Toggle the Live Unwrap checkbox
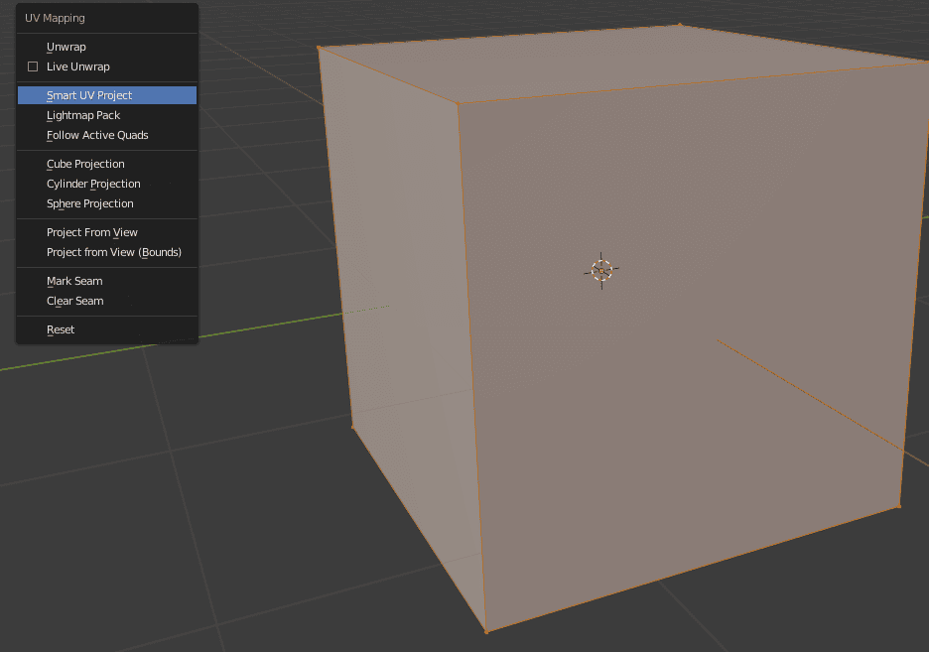929x652 pixels. (33, 66)
